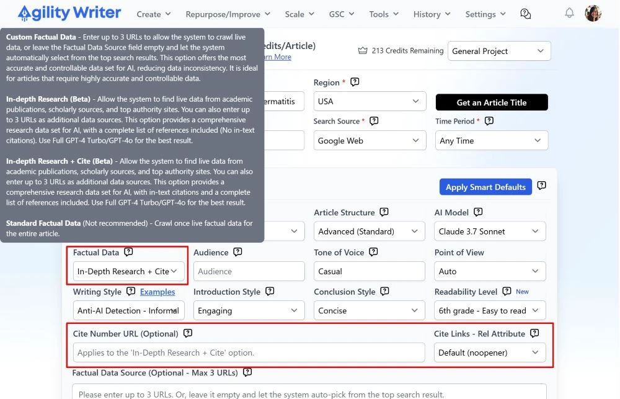The image size is (620, 399).
Task: Open the Point of View dropdown showing Auto
Action: coord(490,271)
